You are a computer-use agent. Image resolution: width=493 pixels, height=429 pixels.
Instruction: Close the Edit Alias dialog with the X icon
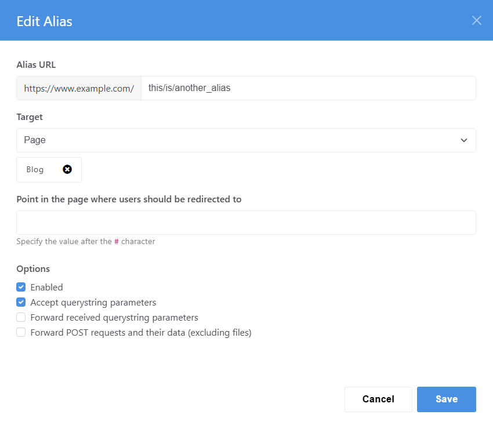(476, 20)
